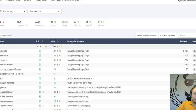The image size is (196, 110).
Task: Open /kak-napisat-storitelling/ link in сторителлинг row
Action: tap(78, 101)
